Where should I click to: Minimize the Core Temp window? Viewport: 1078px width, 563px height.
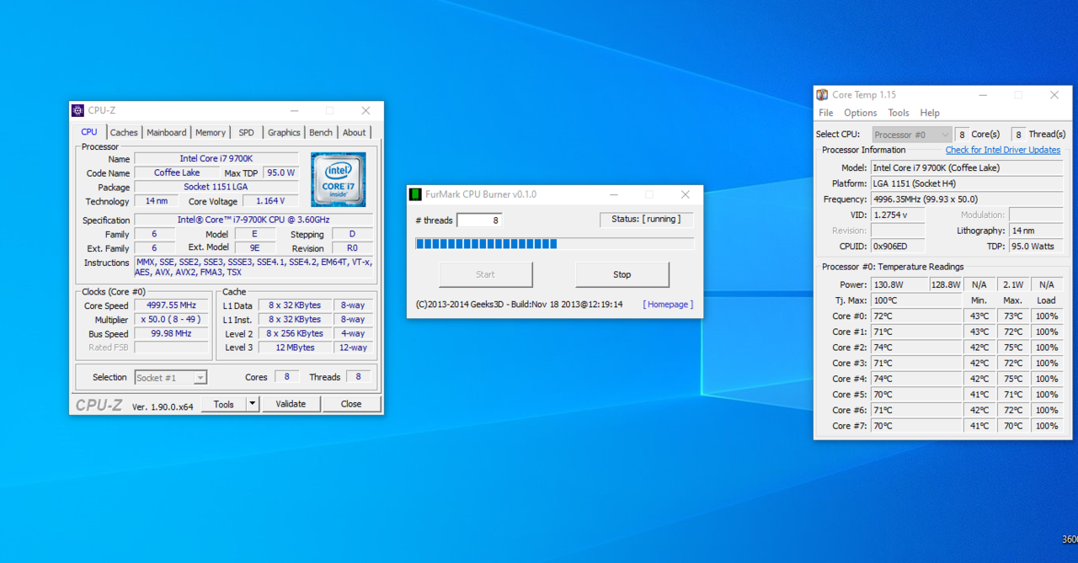click(x=983, y=95)
